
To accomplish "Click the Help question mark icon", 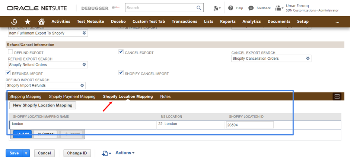I will pos(230,8).
